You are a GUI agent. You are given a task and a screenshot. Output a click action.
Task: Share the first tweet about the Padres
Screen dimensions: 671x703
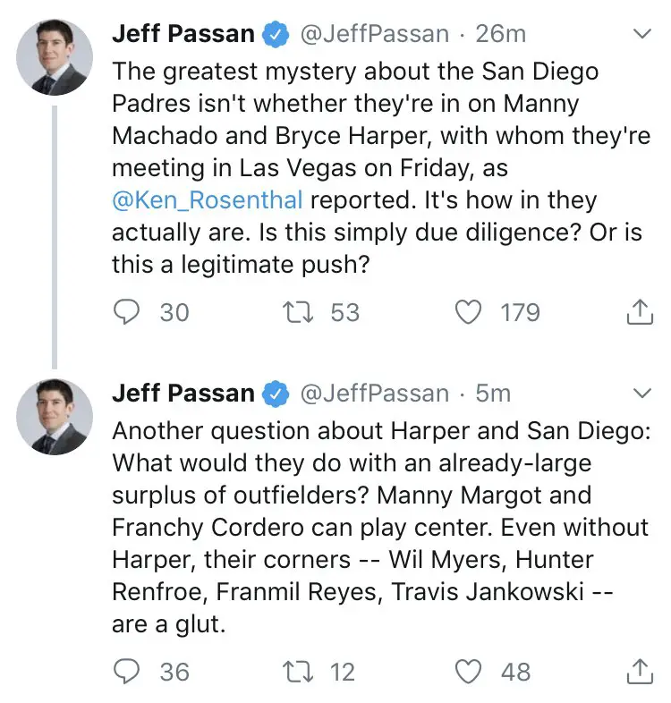(x=638, y=312)
